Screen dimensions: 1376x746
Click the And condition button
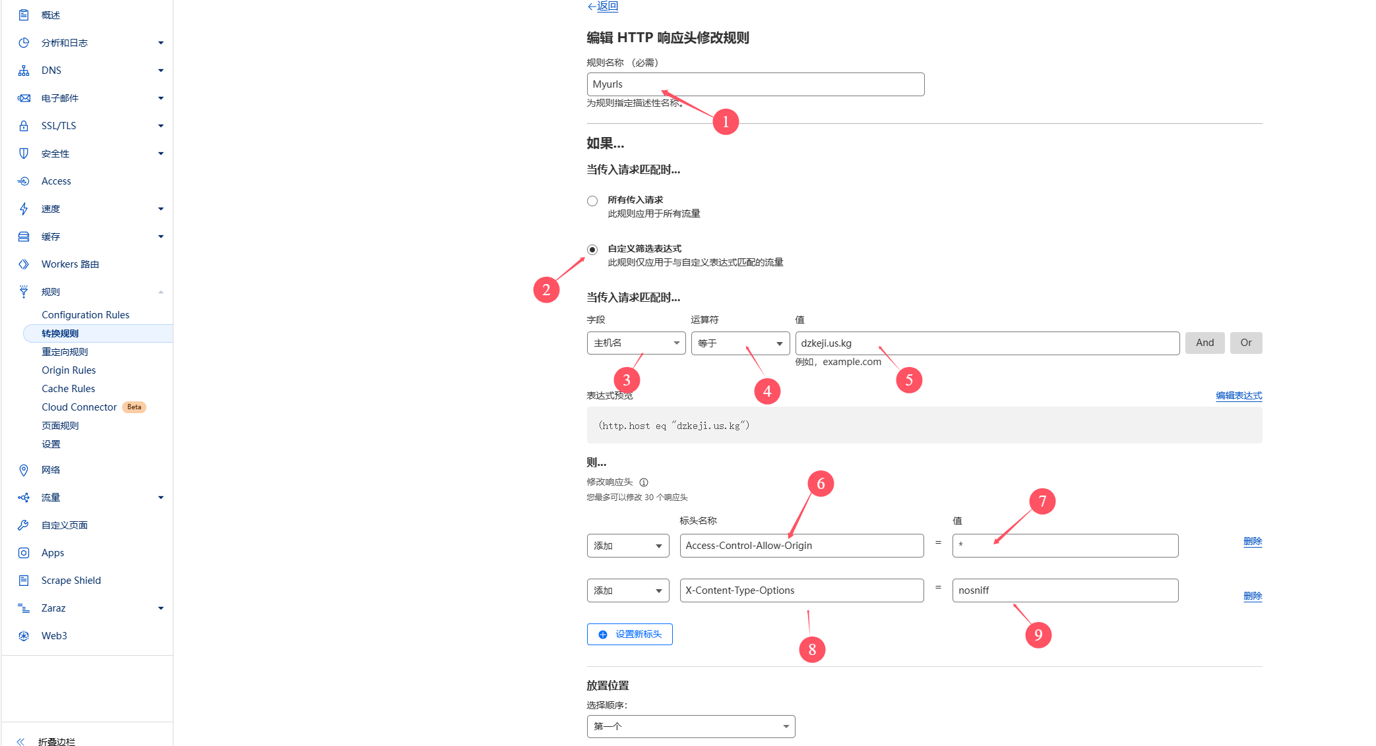coord(1204,343)
